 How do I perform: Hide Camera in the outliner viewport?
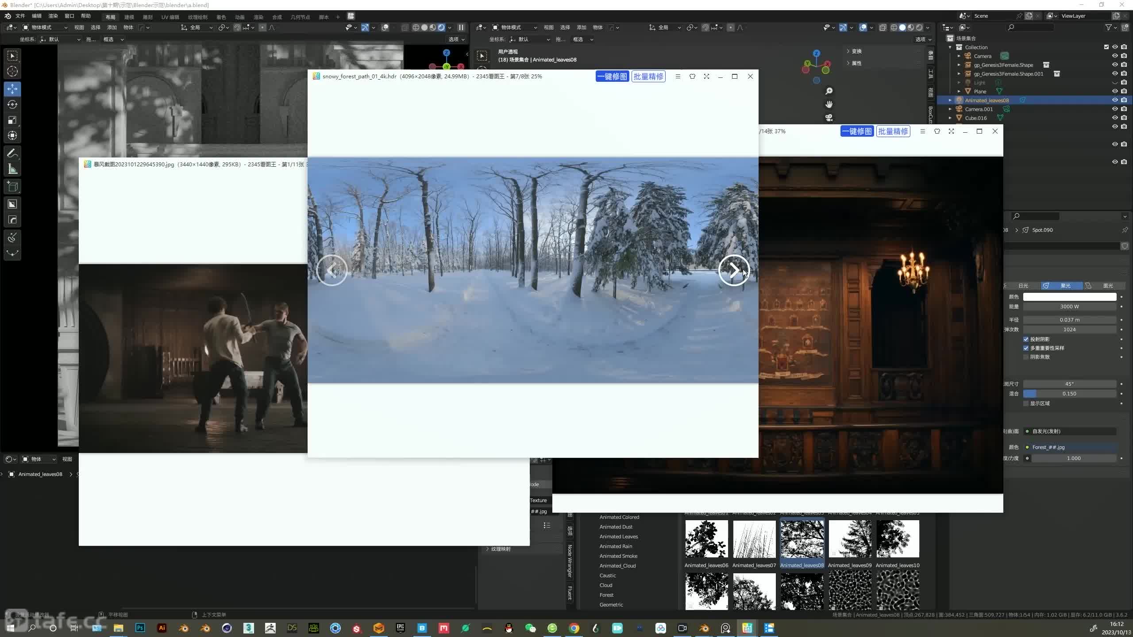click(x=1115, y=56)
